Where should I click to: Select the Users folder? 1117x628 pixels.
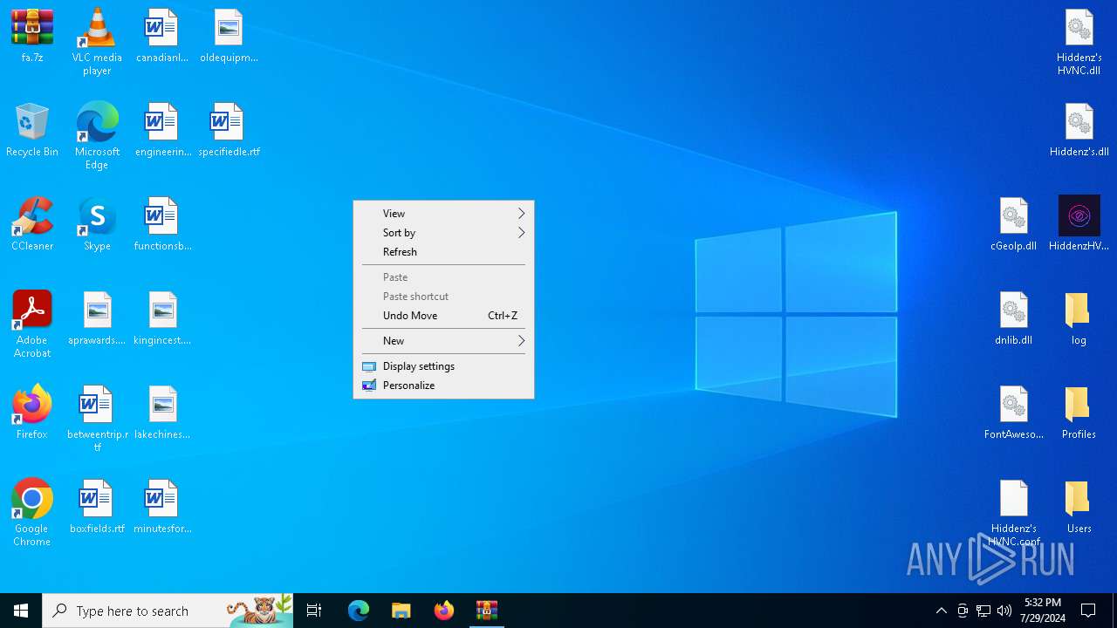coord(1079,507)
